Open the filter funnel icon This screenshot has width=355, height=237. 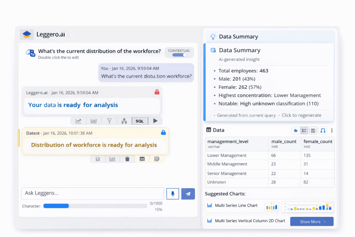[x=109, y=121]
